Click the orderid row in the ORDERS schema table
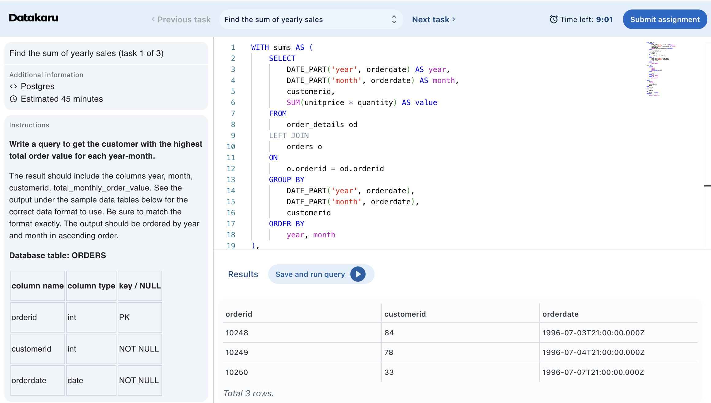The width and height of the screenshot is (711, 403). tap(86, 317)
